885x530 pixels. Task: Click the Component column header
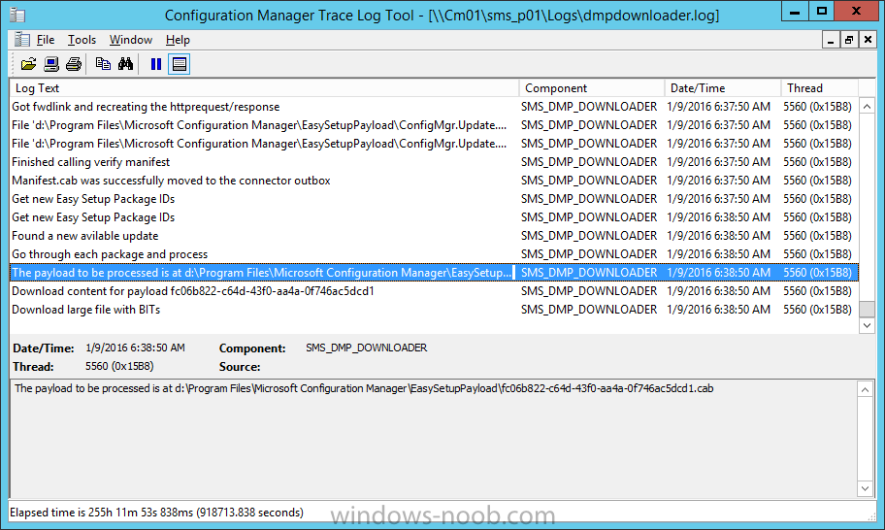coord(592,88)
